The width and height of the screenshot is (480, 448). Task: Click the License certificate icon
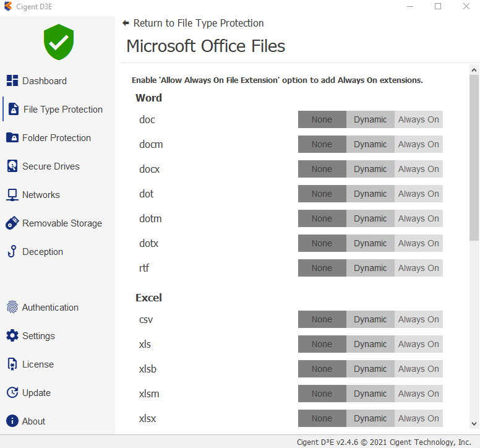coord(12,364)
